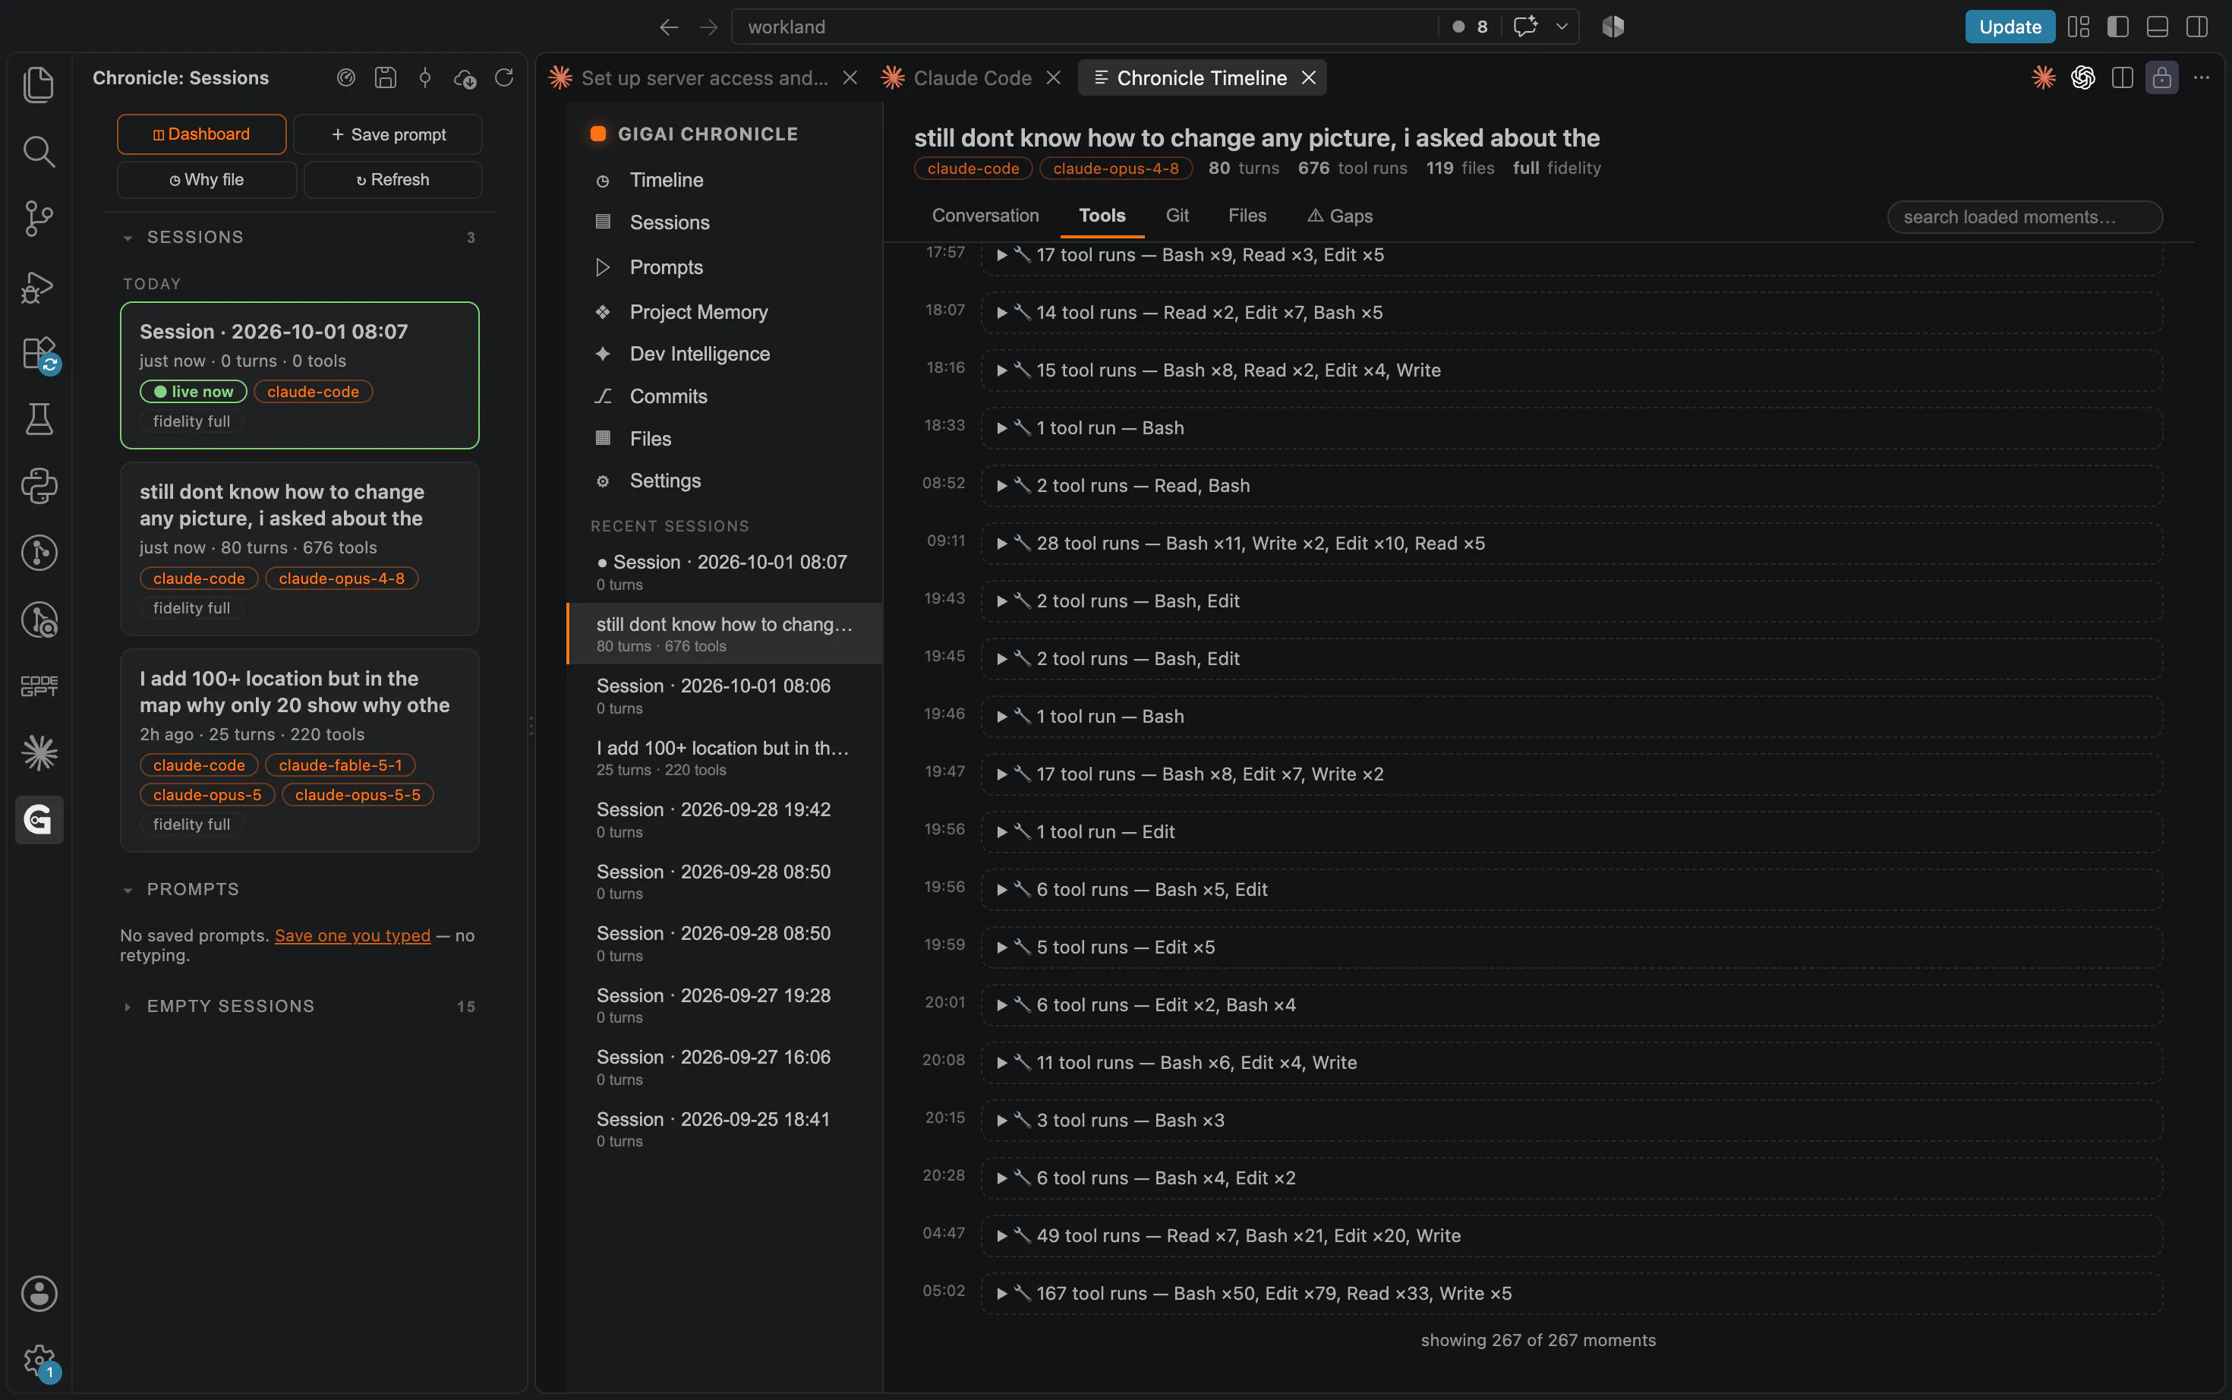Screen dimensions: 2232x1400
Task: Switch to the Gaps tab
Action: 1339,216
